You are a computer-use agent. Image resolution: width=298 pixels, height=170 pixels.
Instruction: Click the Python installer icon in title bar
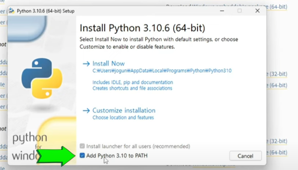point(12,11)
